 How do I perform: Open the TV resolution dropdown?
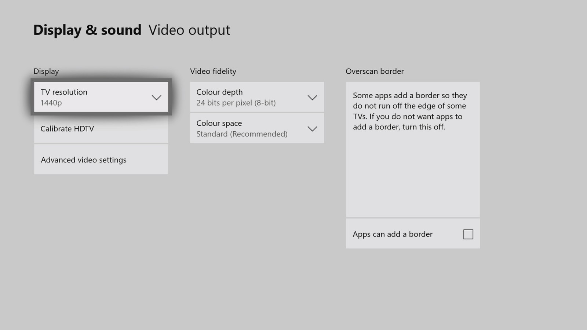pyautogui.click(x=101, y=97)
